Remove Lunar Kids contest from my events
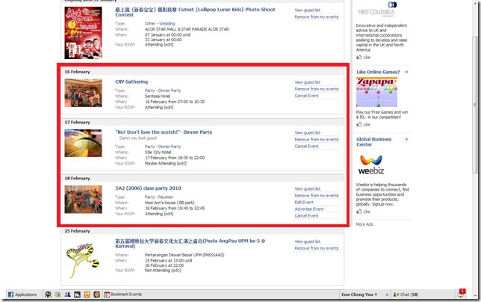 click(x=317, y=17)
